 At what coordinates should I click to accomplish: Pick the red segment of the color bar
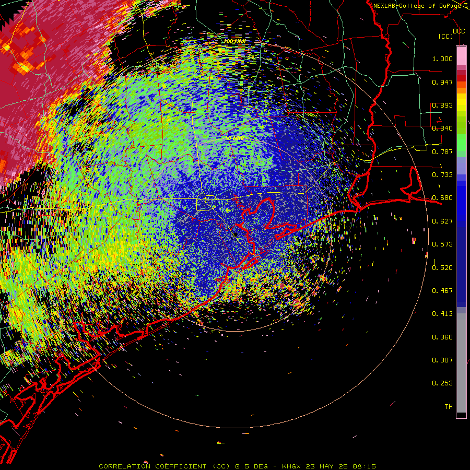tap(461, 78)
